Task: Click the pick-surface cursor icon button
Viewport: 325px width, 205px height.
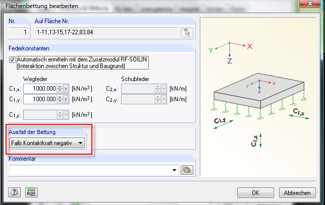Action: click(187, 32)
